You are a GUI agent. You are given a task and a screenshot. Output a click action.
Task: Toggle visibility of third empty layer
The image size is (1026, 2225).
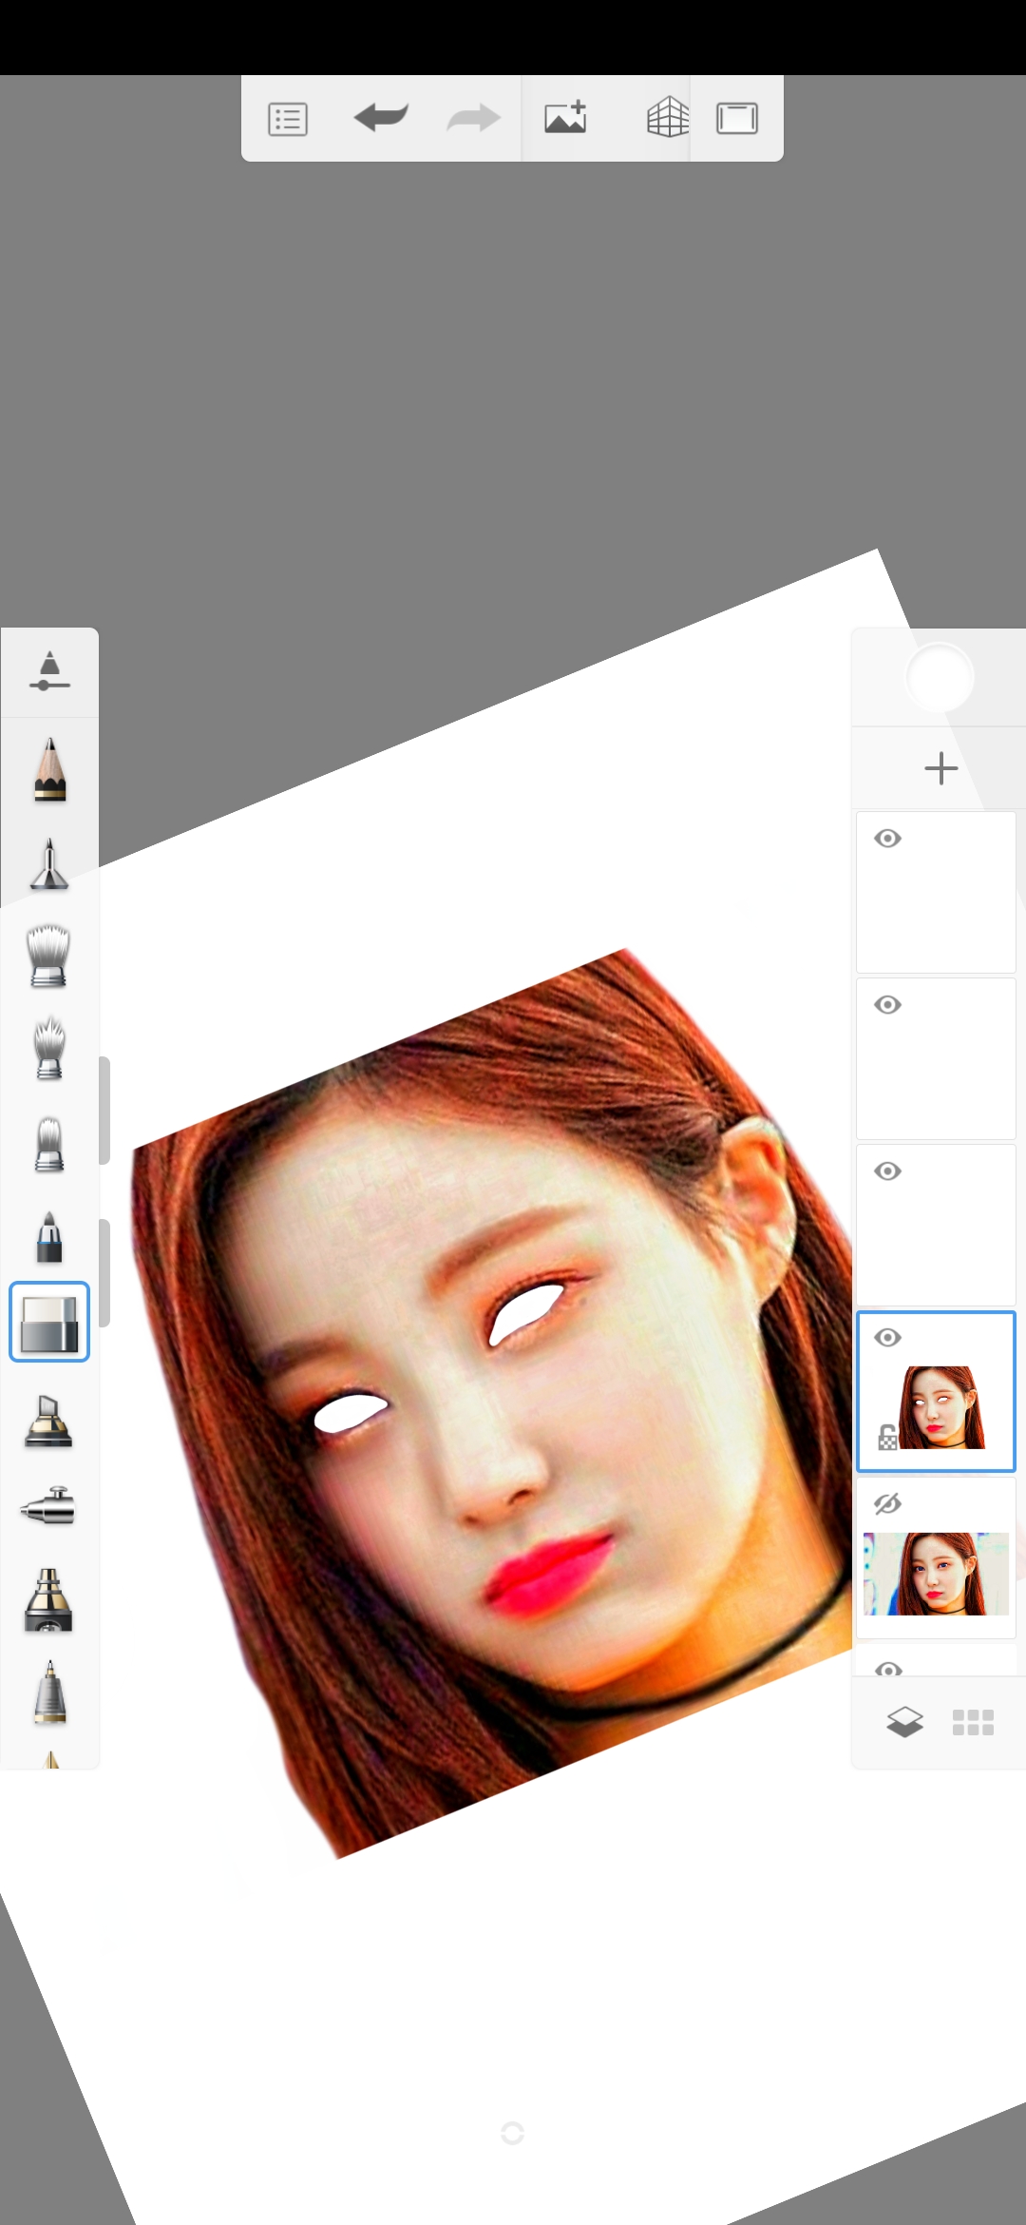tap(888, 1171)
